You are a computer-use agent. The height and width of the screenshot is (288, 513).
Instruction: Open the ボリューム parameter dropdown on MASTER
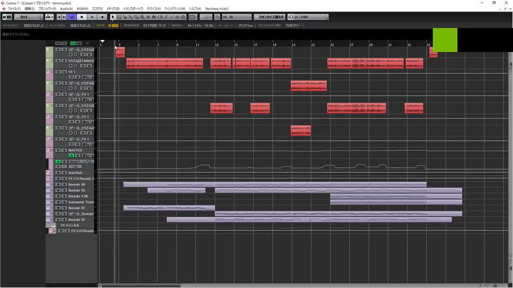(x=88, y=155)
